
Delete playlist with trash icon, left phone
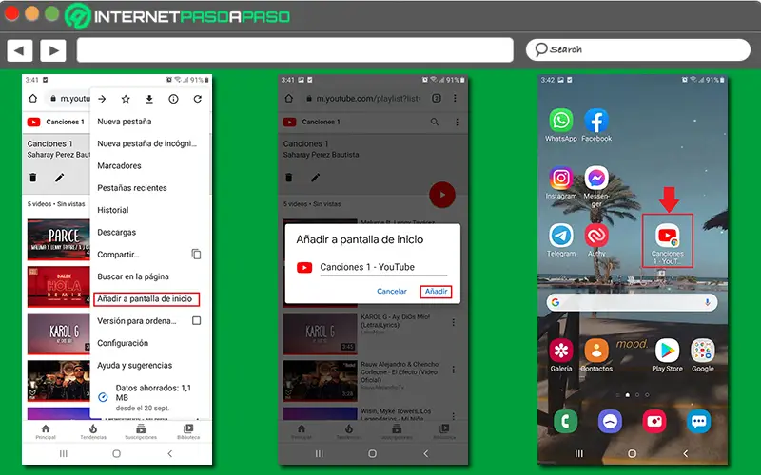(x=33, y=178)
